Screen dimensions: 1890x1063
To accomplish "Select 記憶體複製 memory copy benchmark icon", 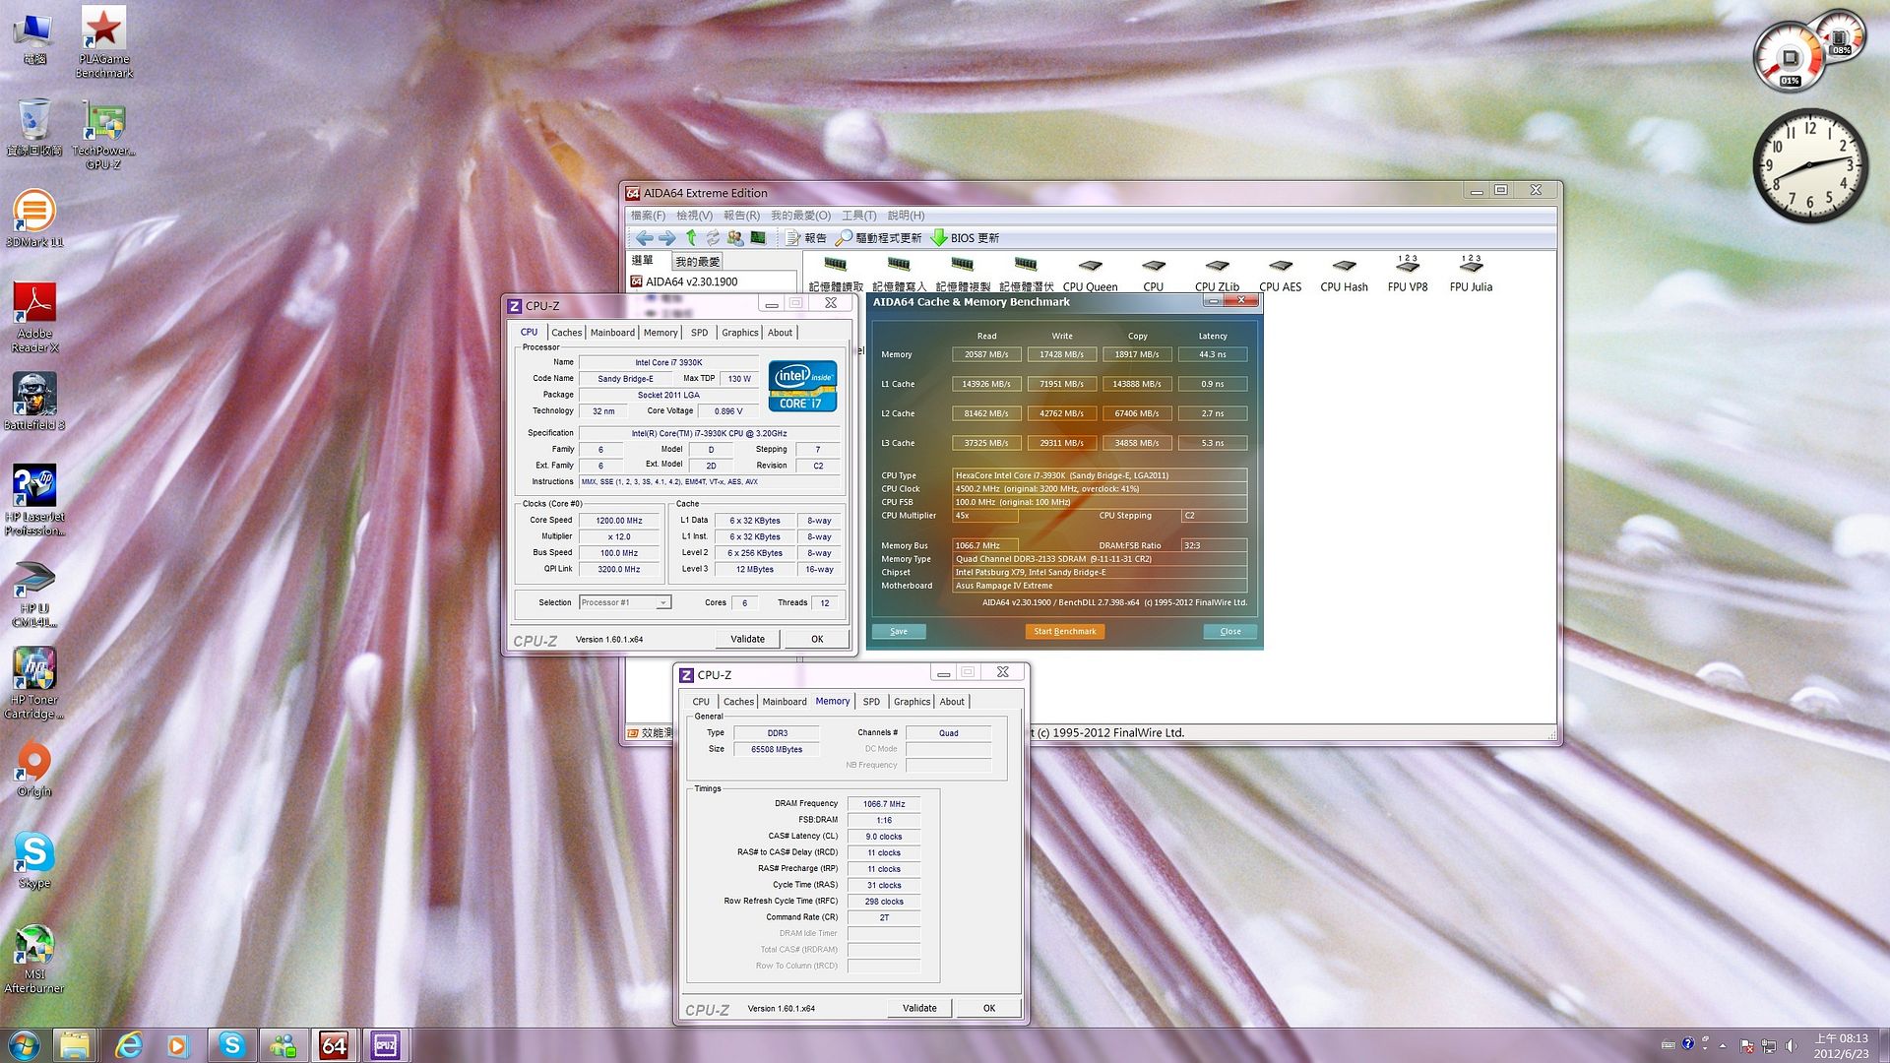I will pos(963,275).
